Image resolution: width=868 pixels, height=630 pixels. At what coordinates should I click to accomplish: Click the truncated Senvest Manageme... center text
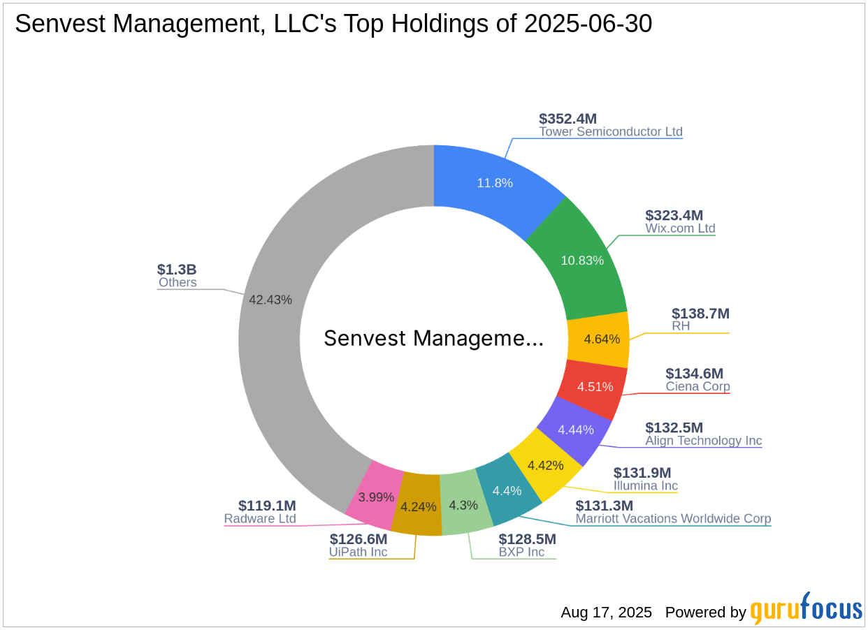(x=434, y=339)
